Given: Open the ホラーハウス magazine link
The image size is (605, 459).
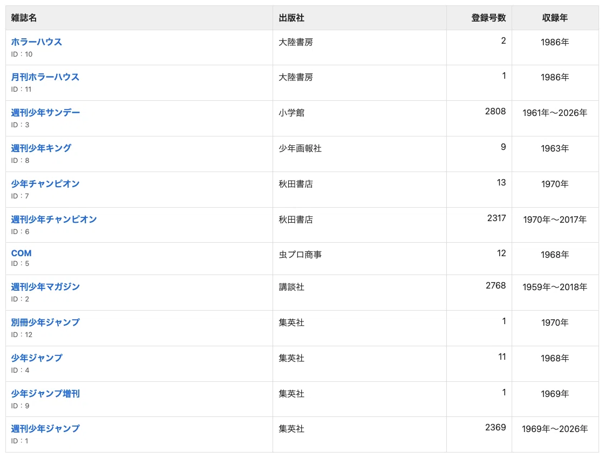Looking at the screenshot, I should [36, 42].
